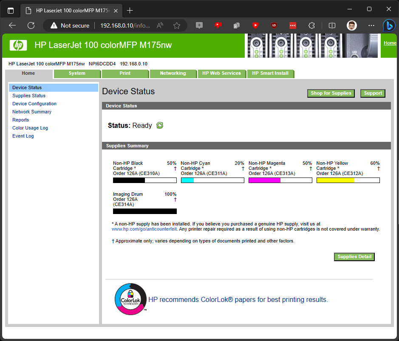Click the Not secure warning indicator

(70, 25)
